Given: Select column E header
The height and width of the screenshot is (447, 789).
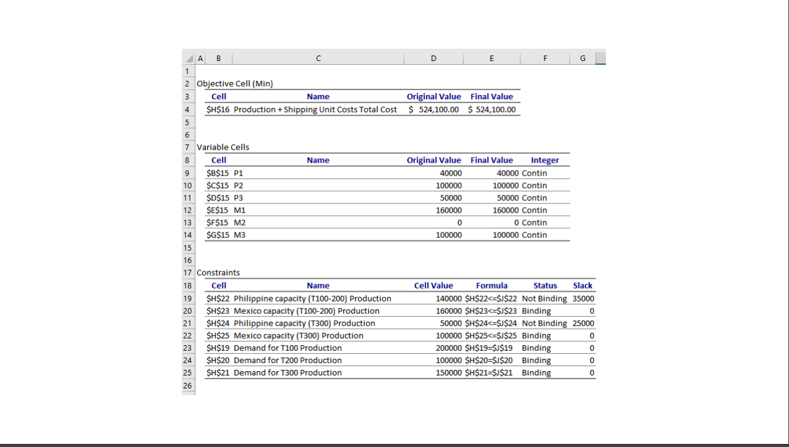Looking at the screenshot, I should tap(491, 59).
